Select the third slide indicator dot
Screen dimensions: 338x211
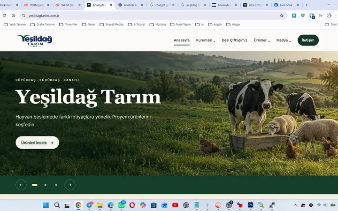56,185
